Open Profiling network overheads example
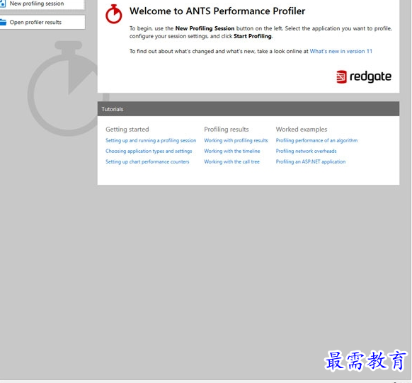Viewport: 412px width, 383px height. (306, 151)
